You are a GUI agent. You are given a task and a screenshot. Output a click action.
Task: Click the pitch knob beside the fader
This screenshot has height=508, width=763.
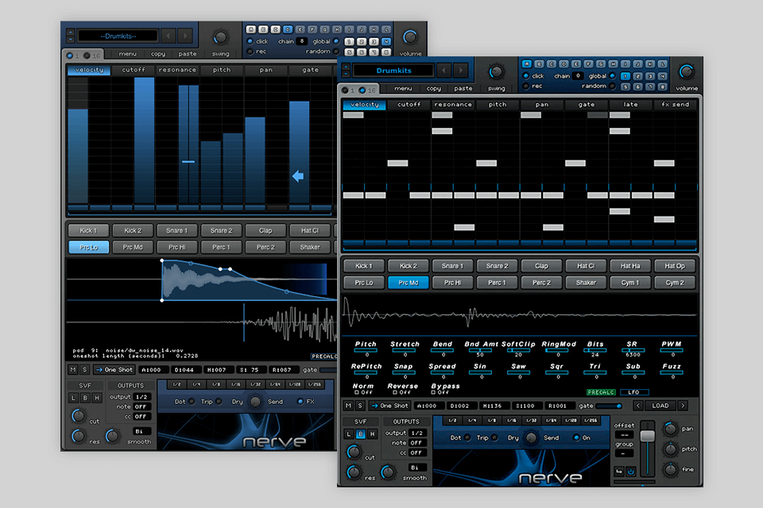[x=671, y=449]
